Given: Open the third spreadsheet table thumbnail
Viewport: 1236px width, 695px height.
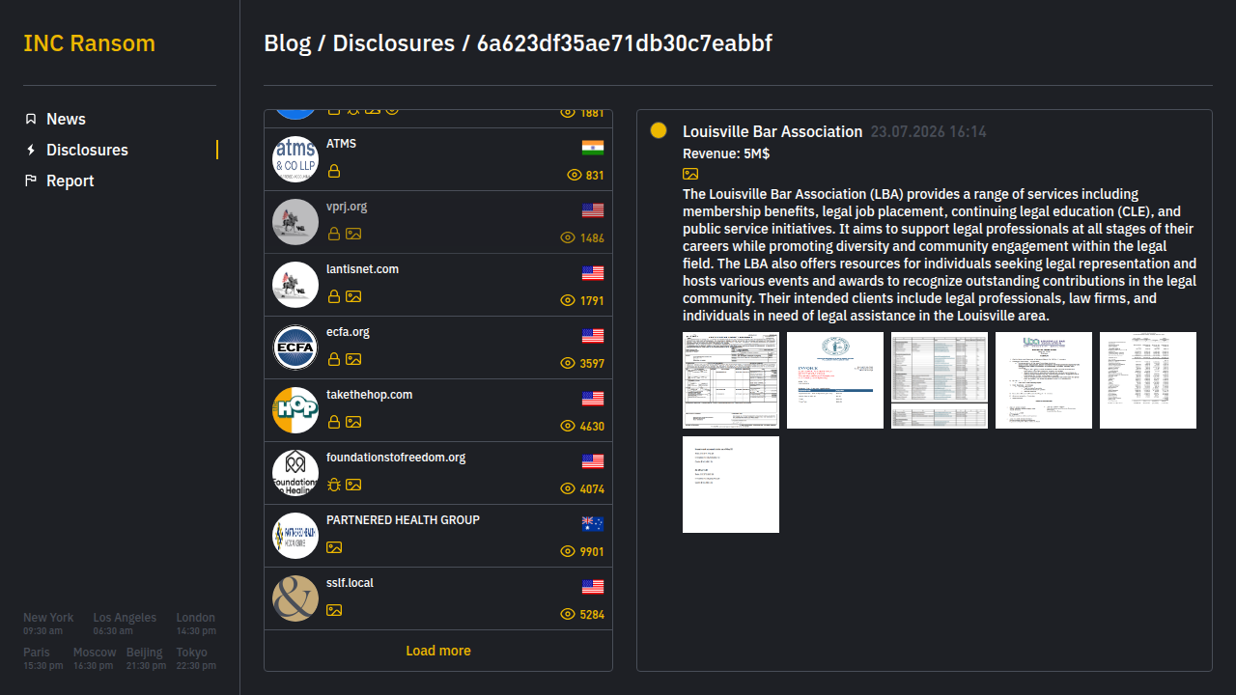Looking at the screenshot, I should (940, 380).
